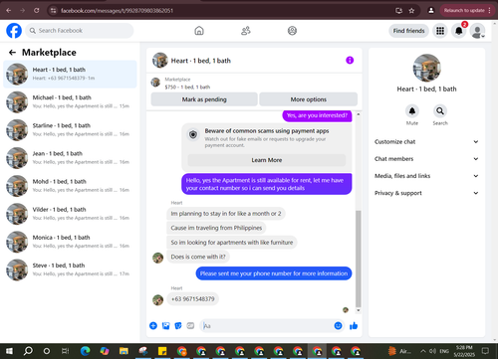The height and width of the screenshot is (359, 498).
Task: Open Michael conversation in list
Action: (x=70, y=101)
